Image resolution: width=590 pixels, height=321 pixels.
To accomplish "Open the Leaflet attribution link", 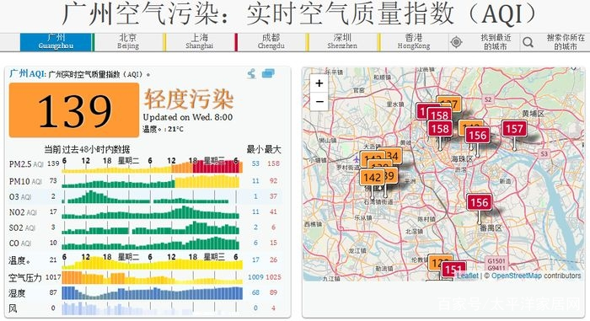I will click(467, 276).
